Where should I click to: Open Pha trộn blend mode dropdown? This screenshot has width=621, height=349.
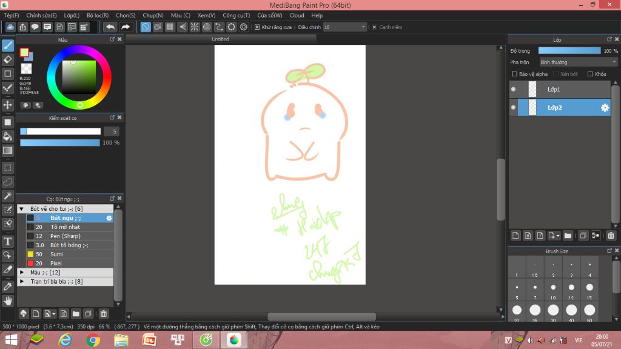tap(578, 62)
